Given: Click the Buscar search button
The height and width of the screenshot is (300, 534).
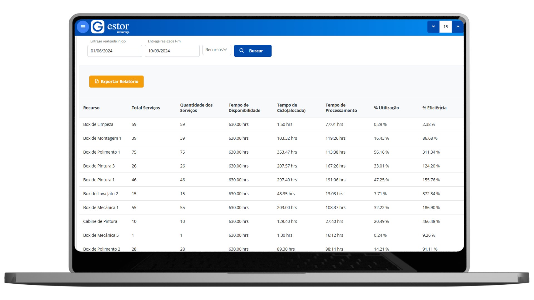Looking at the screenshot, I should (x=253, y=51).
